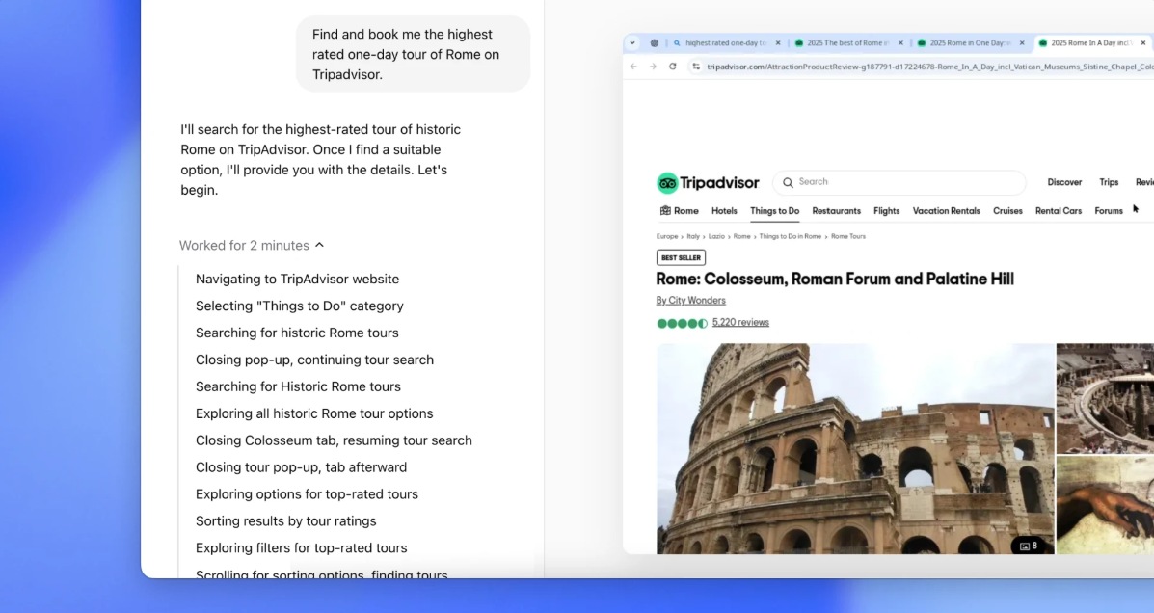Collapse the 'Worked for 2 minutes' section

(x=252, y=245)
